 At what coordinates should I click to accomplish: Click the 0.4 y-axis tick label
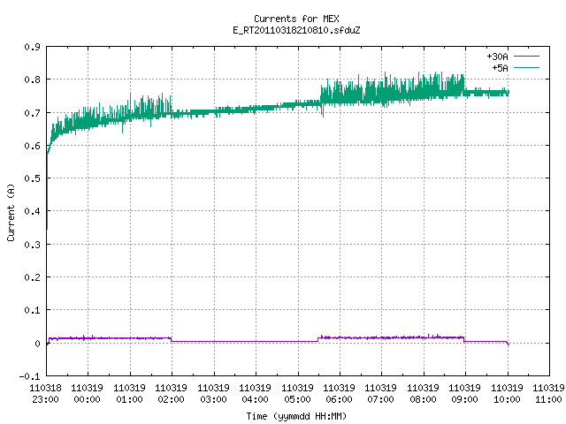point(32,211)
